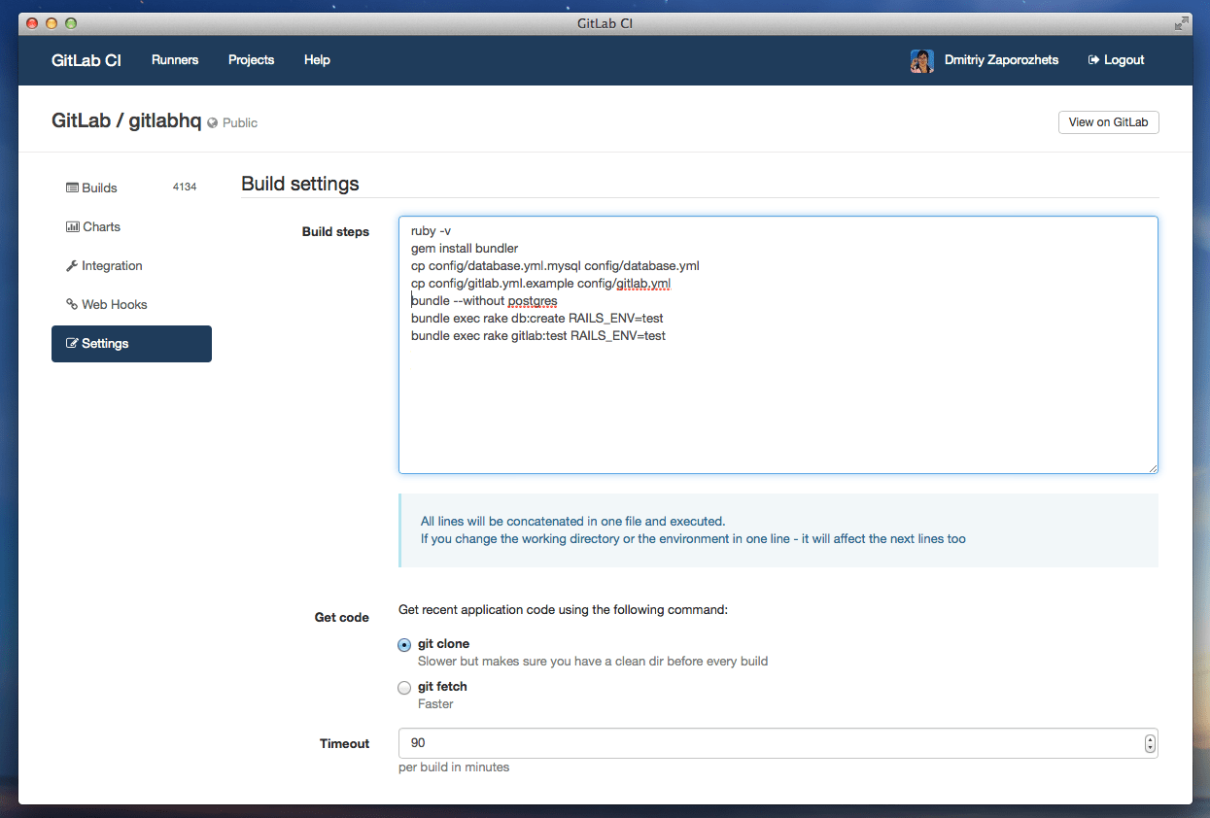Select the git fetch radio button
This screenshot has height=818, width=1210.
[404, 688]
